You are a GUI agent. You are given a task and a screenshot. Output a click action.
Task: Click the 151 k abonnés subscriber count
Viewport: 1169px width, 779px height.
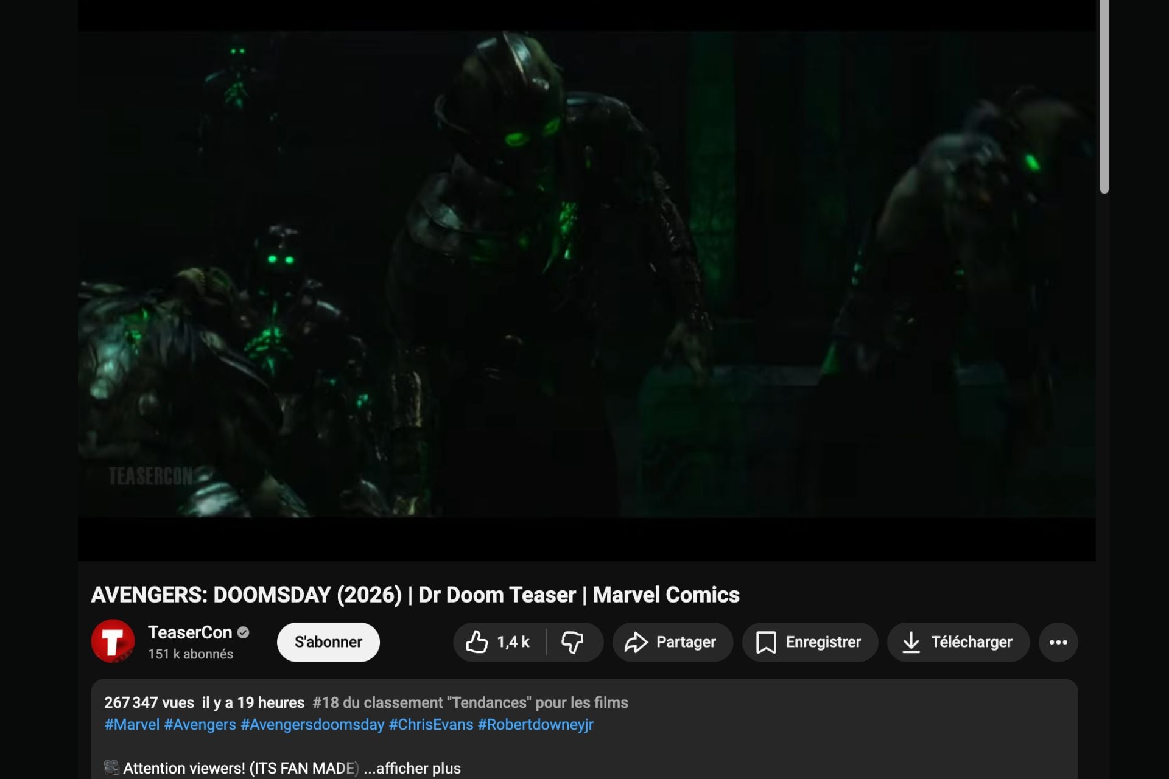point(191,654)
